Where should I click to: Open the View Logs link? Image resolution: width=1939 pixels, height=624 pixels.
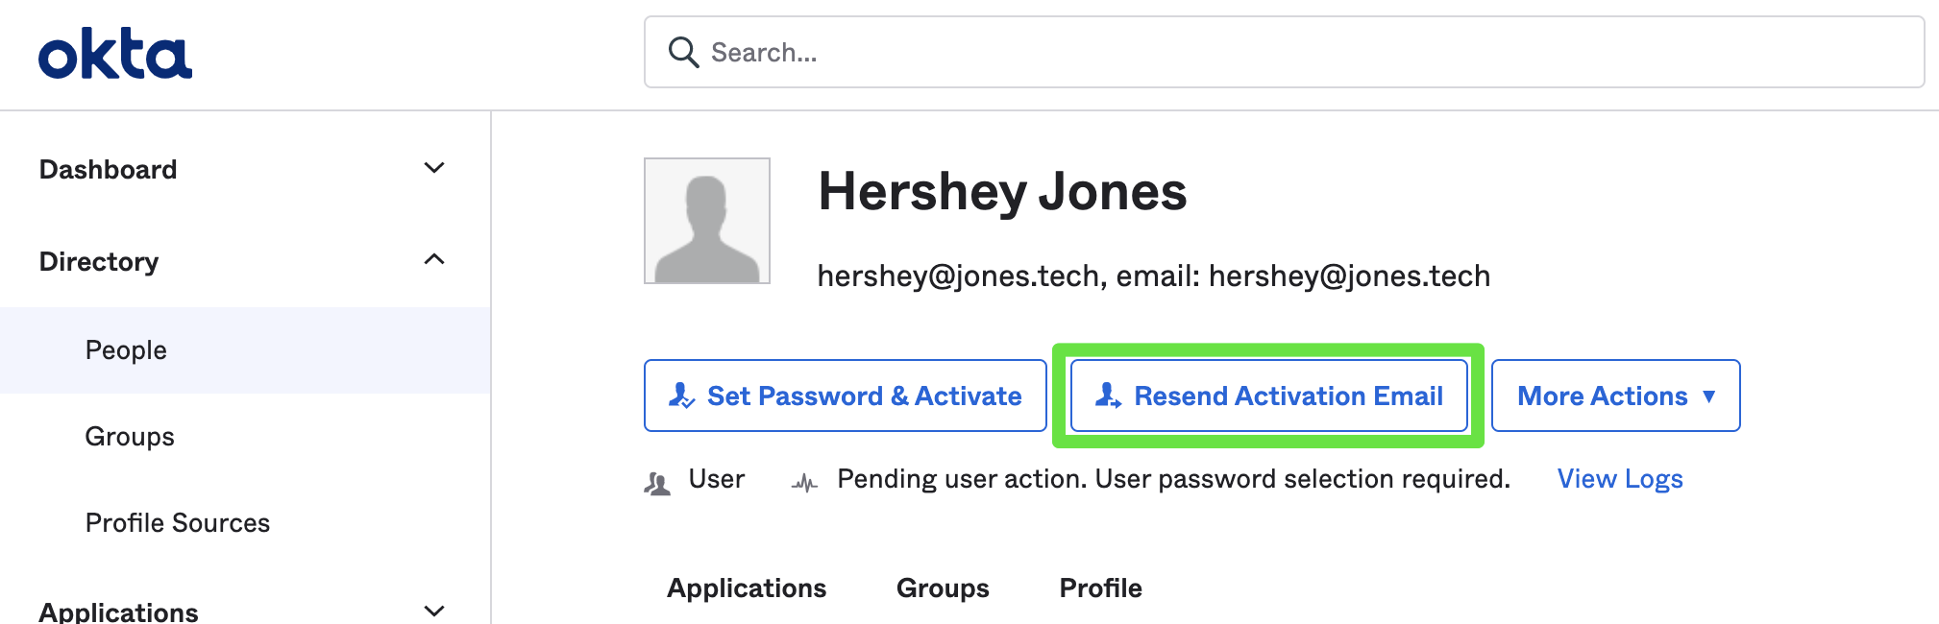pos(1619,479)
